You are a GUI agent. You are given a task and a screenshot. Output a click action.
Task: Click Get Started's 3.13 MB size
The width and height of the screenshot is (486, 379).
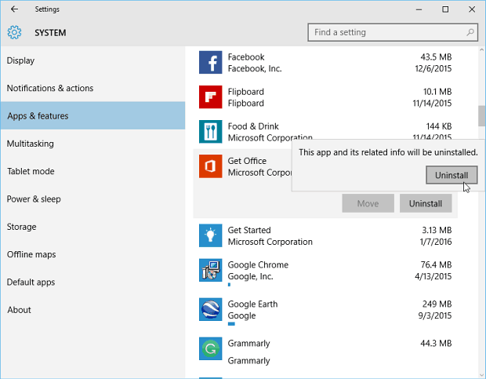tap(437, 230)
